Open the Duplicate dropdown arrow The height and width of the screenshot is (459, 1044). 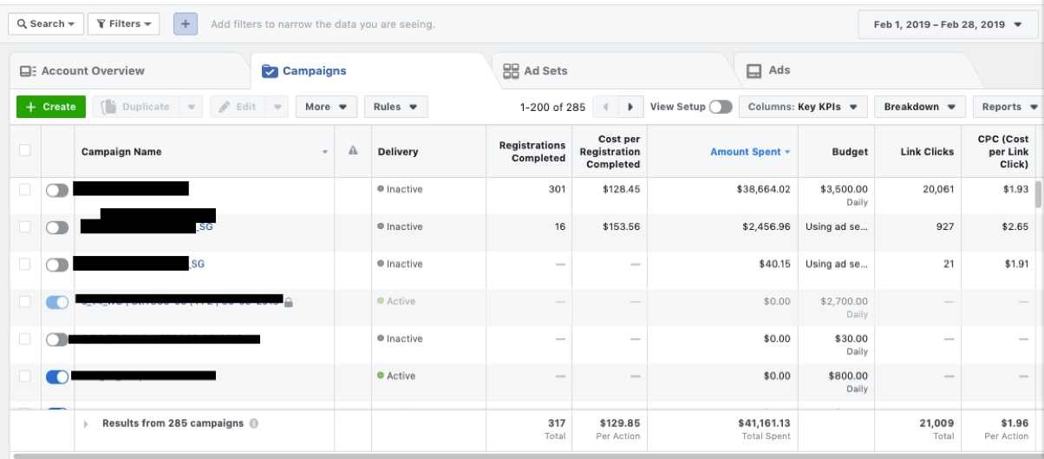[x=192, y=107]
